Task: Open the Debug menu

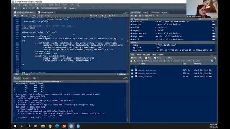Action: pos(57,5)
